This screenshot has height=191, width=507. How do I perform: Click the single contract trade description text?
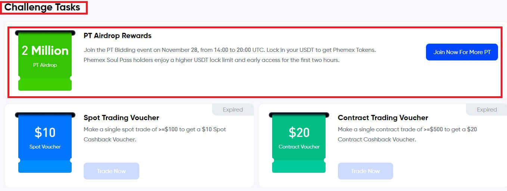click(407, 134)
